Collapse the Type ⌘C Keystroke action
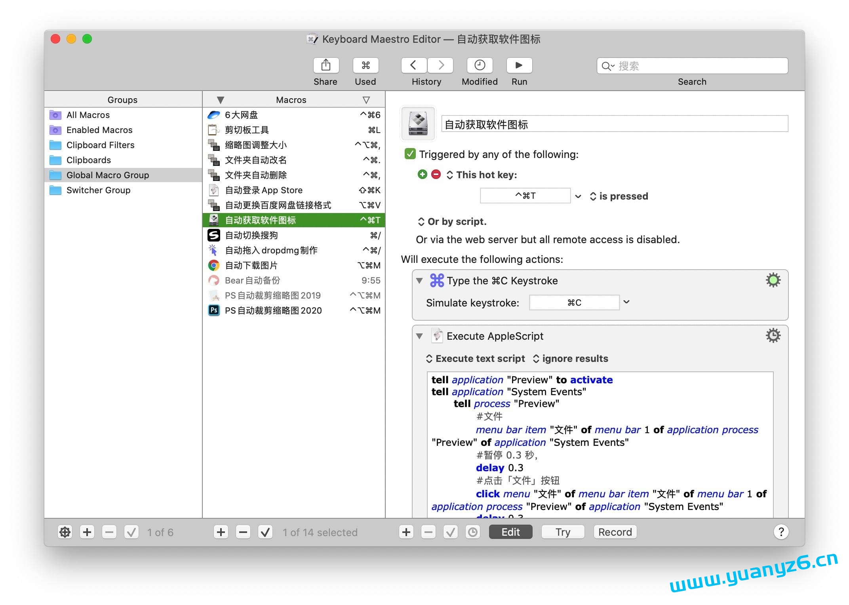The image size is (849, 605). 419,281
